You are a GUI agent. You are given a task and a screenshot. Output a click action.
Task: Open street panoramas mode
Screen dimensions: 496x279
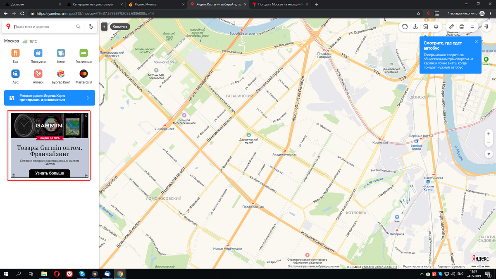pyautogui.click(x=415, y=26)
